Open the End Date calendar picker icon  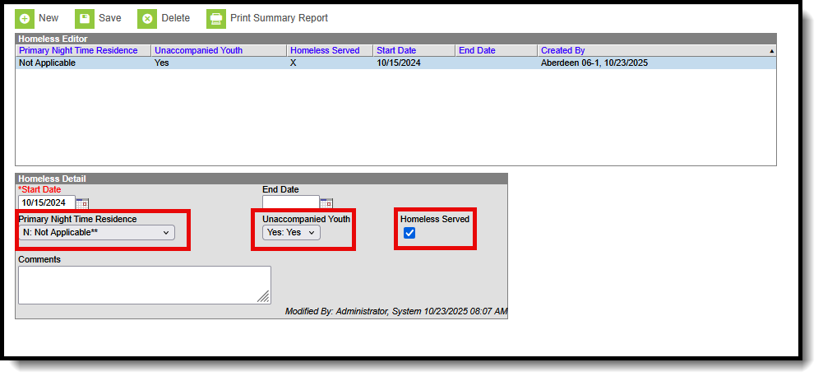coord(326,203)
